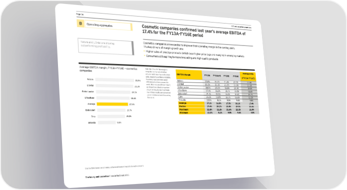Image resolution: width=347 pixels, height=190 pixels.
Task: Click the "Estée Lauder" label in the bar chart
Action: tap(88, 91)
